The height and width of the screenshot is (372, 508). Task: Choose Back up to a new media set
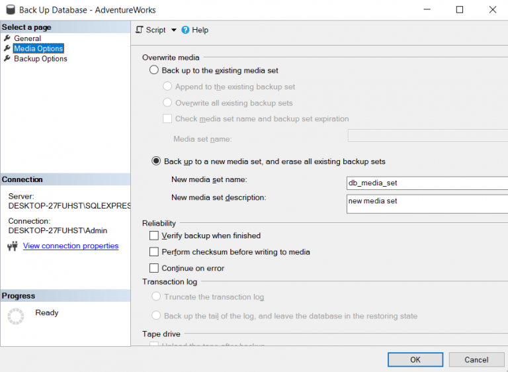click(156, 161)
